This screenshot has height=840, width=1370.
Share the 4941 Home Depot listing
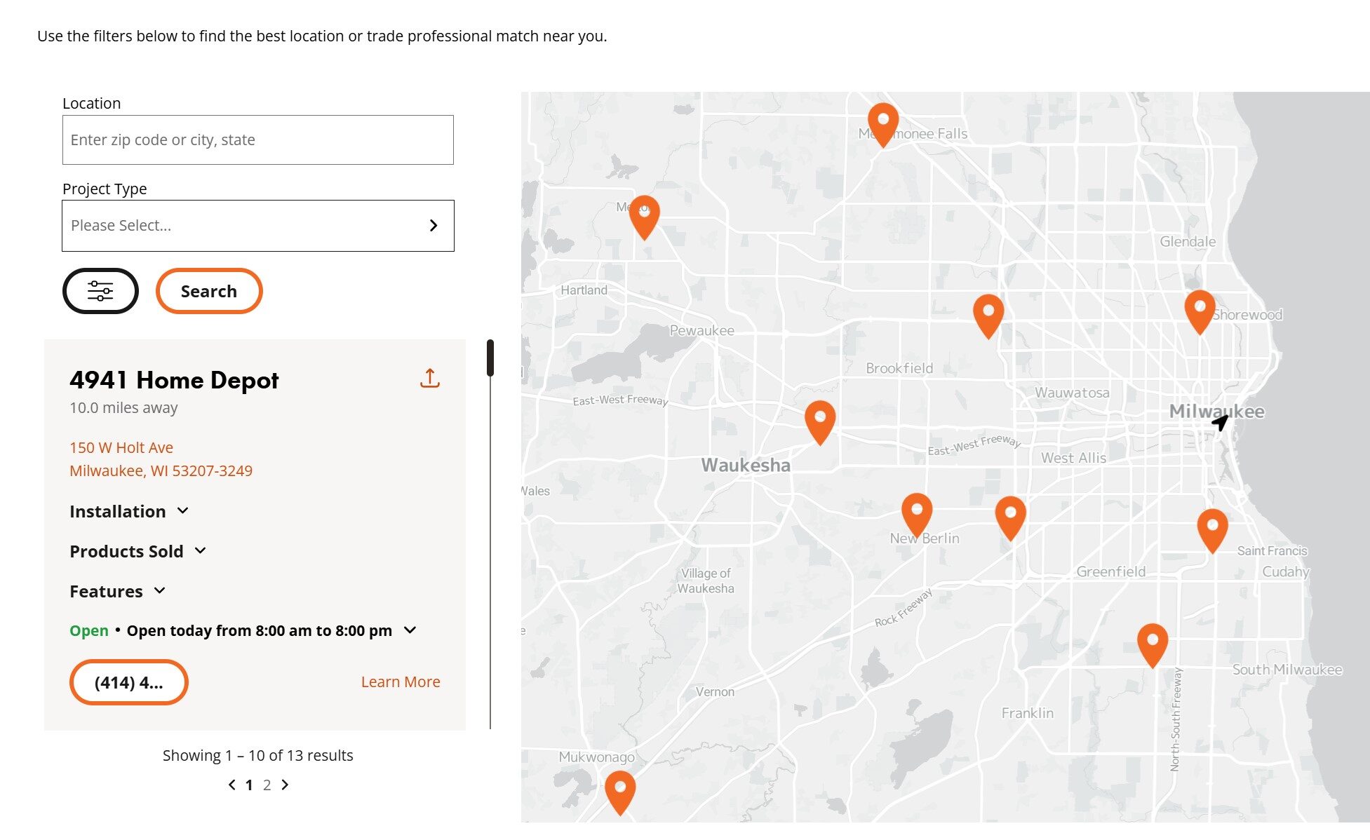[430, 379]
